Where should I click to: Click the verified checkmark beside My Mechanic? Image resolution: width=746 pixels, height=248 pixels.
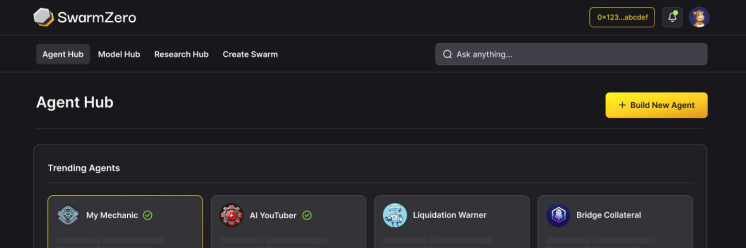pyautogui.click(x=148, y=215)
